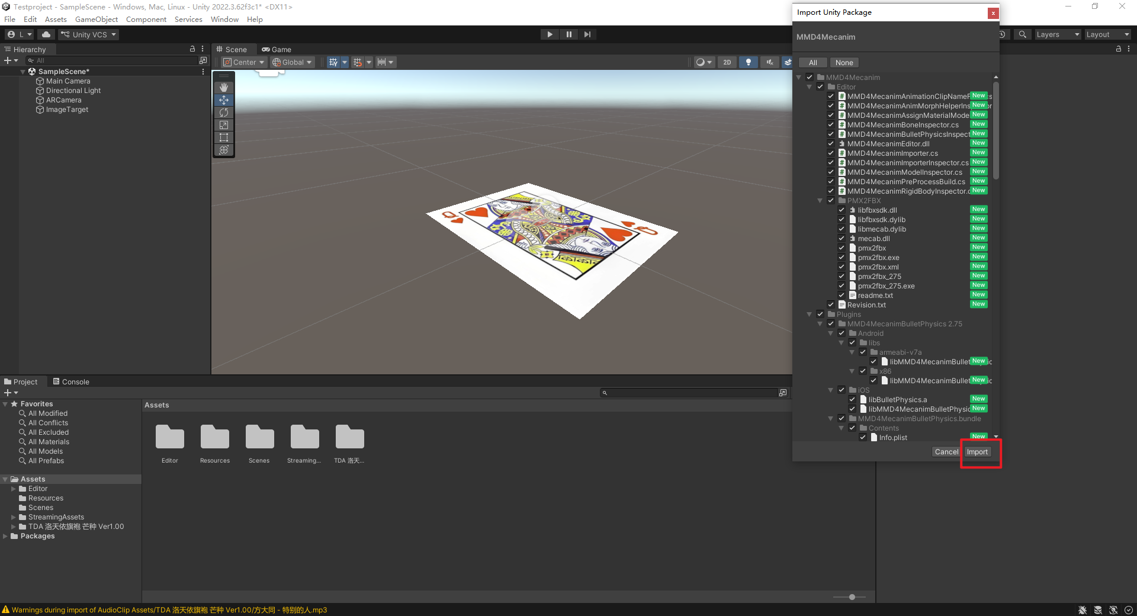Open draw mode shading dropdown
The height and width of the screenshot is (616, 1137).
[x=704, y=62]
